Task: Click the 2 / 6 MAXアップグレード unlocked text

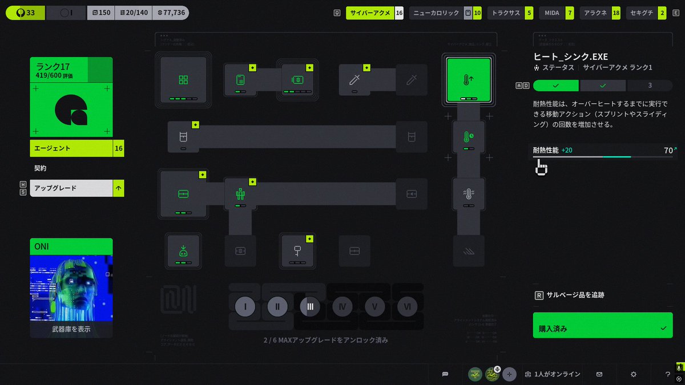Action: tap(326, 340)
